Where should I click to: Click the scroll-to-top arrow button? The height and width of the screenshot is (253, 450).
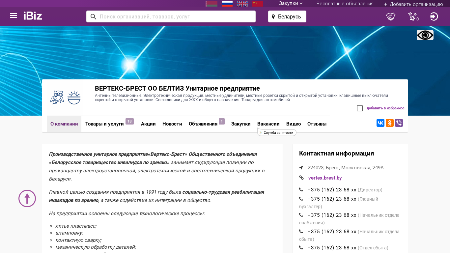(27, 198)
